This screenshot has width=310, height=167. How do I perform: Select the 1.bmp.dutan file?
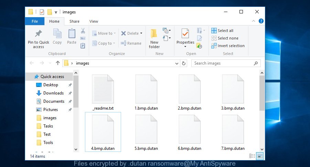(x=146, y=92)
